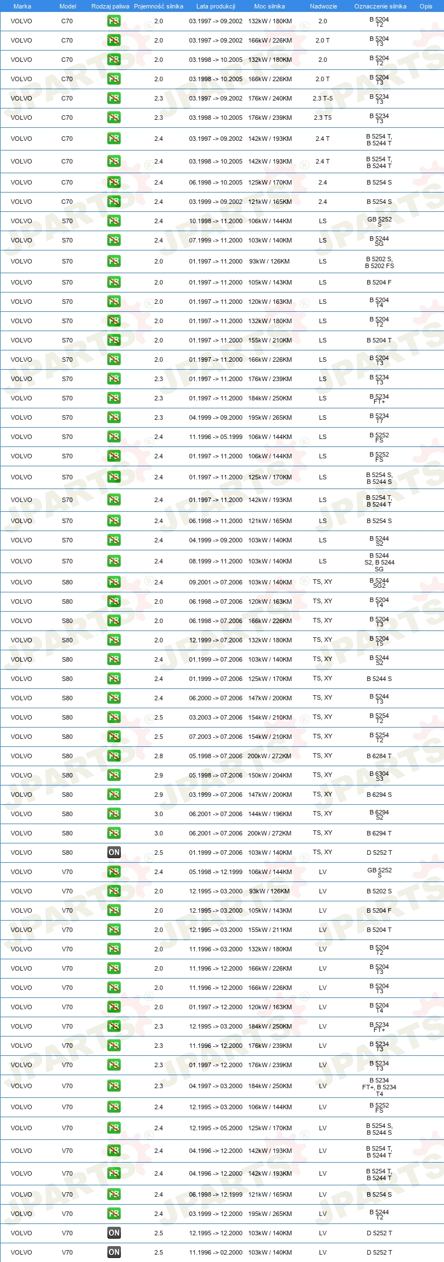Image resolution: width=444 pixels, height=1262 pixels.
Task: Click petrol icon in V70 155kW / 211KM row
Action: click(114, 930)
